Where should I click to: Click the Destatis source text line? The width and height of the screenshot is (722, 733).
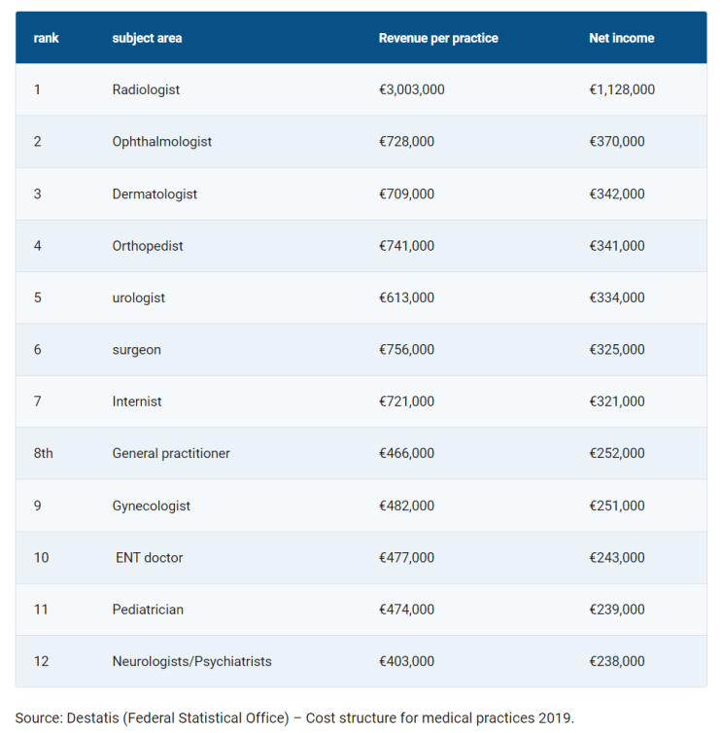point(294,717)
